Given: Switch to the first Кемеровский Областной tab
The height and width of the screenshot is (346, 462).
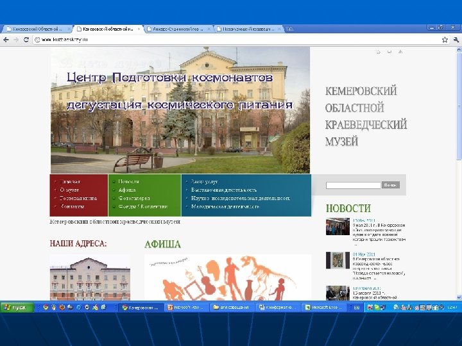Looking at the screenshot, I should tap(37, 29).
